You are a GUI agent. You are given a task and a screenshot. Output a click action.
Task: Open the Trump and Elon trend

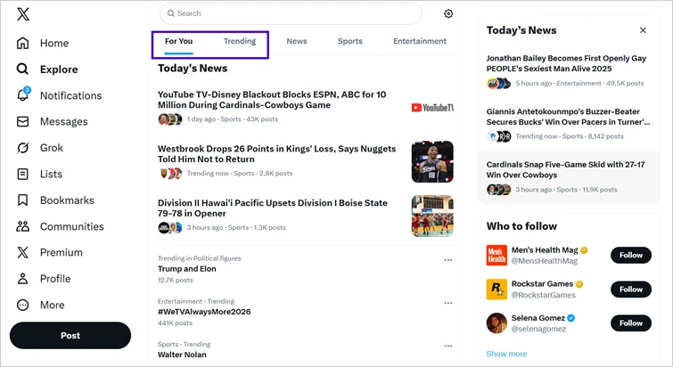[x=186, y=269]
